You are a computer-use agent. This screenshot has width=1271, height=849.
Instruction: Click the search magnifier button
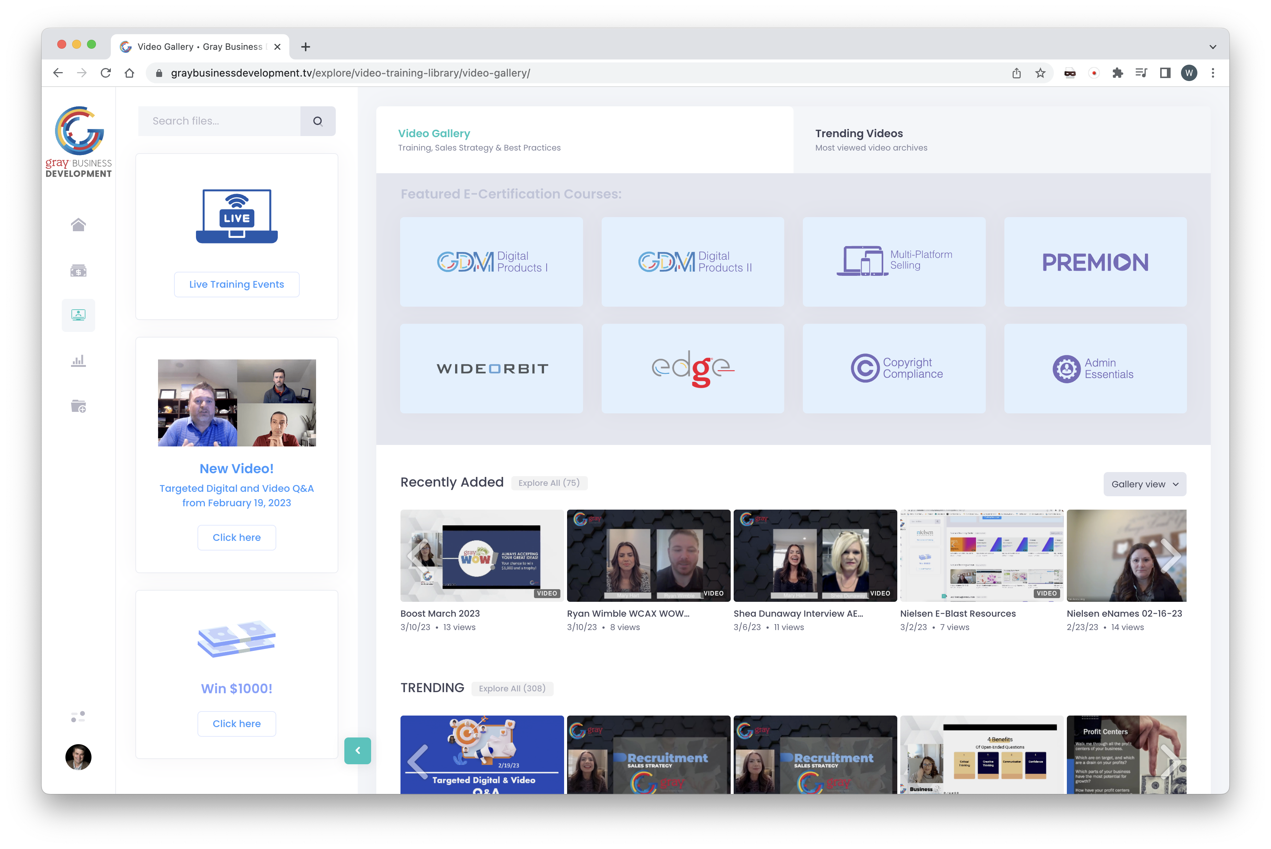(x=318, y=121)
